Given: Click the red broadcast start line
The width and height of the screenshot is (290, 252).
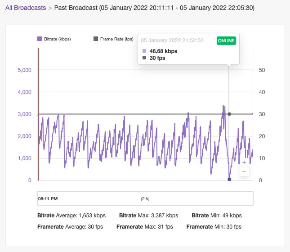Looking at the screenshot, I should 39,112.
